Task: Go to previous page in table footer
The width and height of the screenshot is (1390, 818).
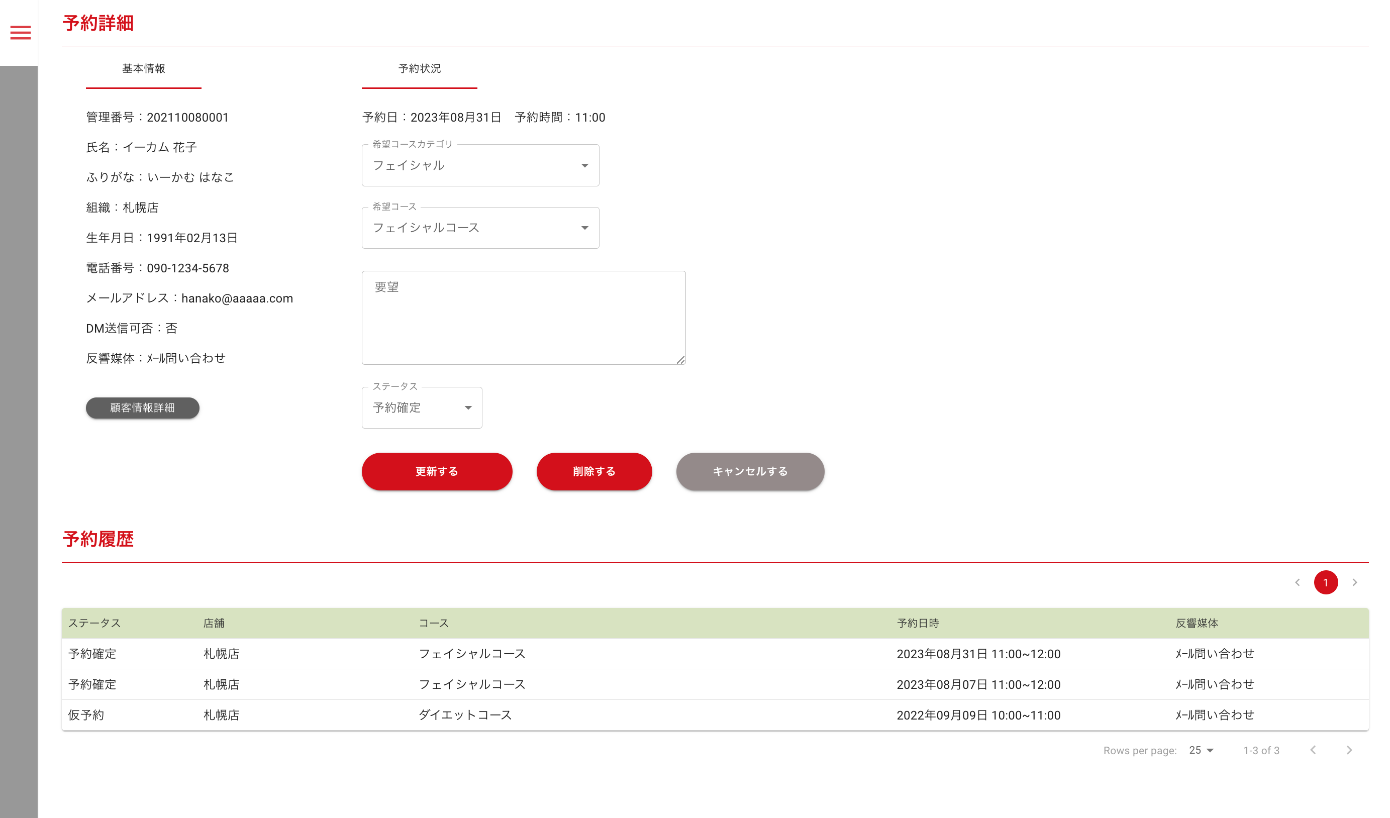Action: coord(1313,750)
